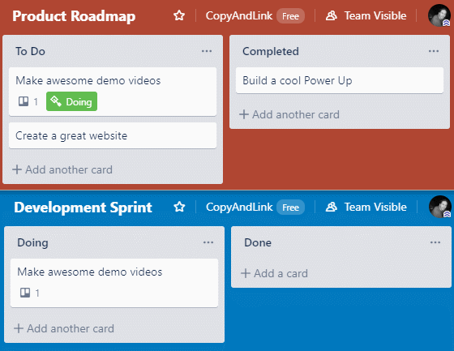
Task: Star the Development Sprint board
Action: 179,207
